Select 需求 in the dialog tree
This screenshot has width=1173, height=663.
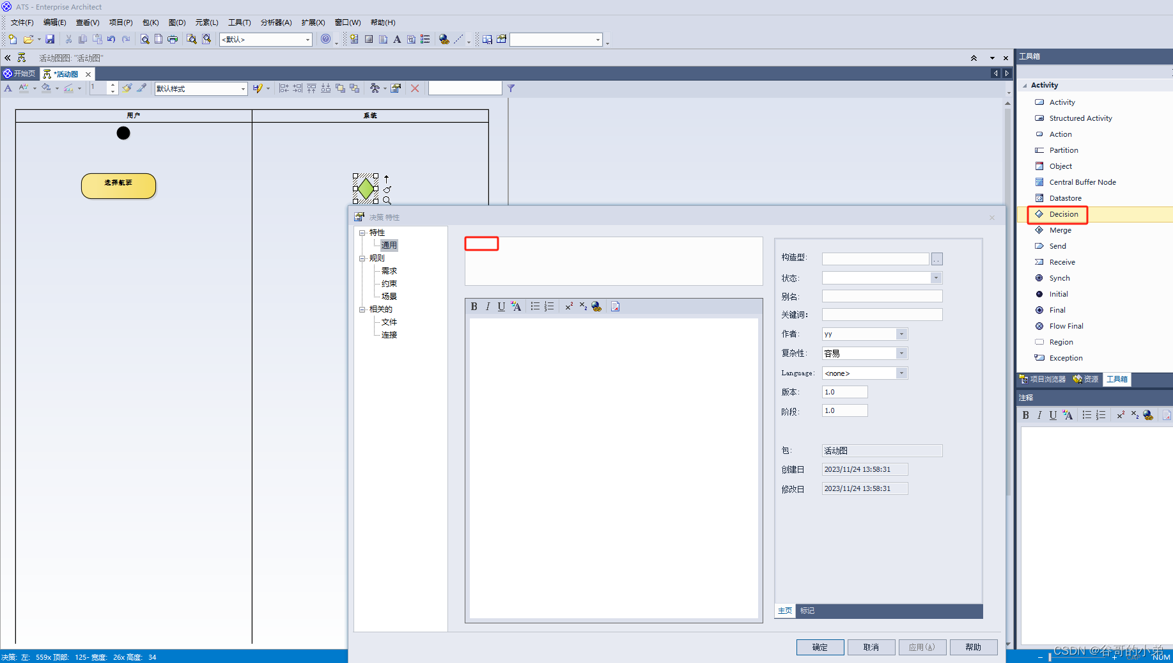pos(389,271)
